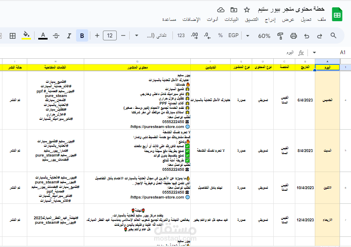Open the yellow fill color picker
351x247 pixels.
26,35
